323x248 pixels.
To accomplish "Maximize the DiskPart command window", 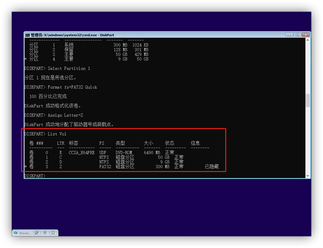I will 298,35.
